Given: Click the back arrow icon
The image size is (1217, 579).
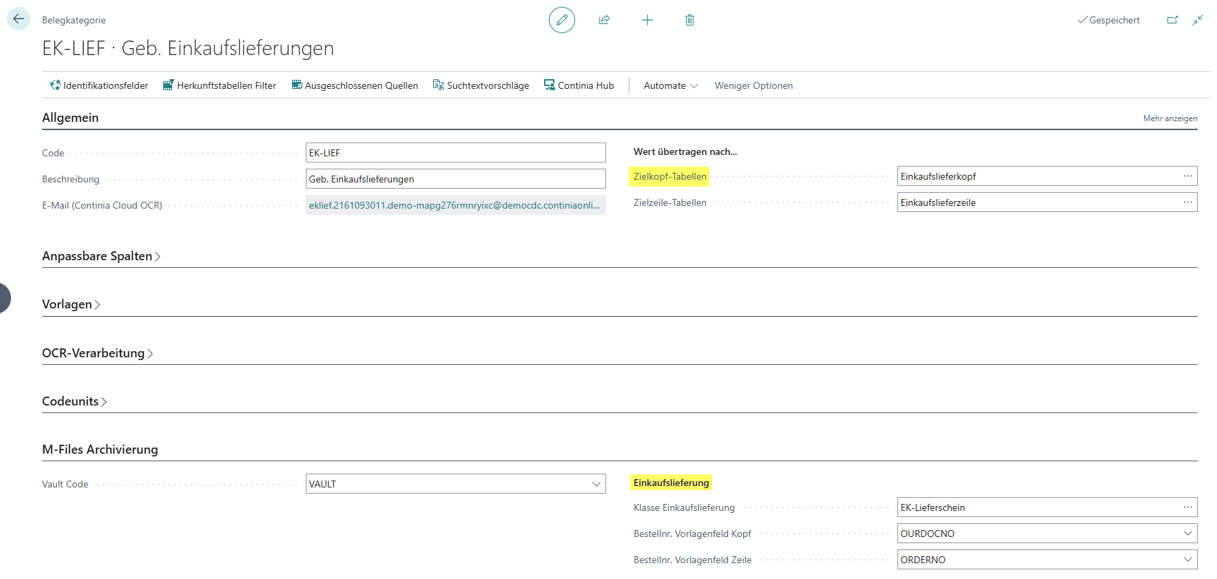Looking at the screenshot, I should 19,19.
